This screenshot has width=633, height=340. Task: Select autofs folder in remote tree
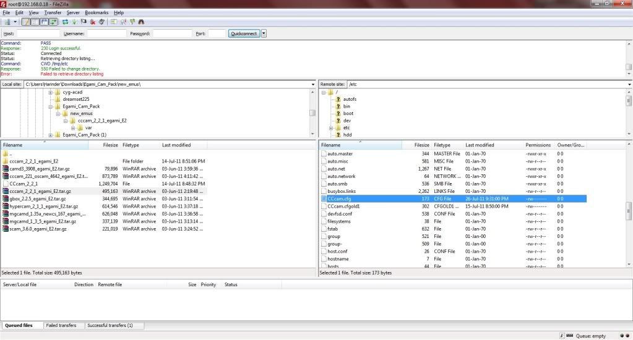point(350,99)
